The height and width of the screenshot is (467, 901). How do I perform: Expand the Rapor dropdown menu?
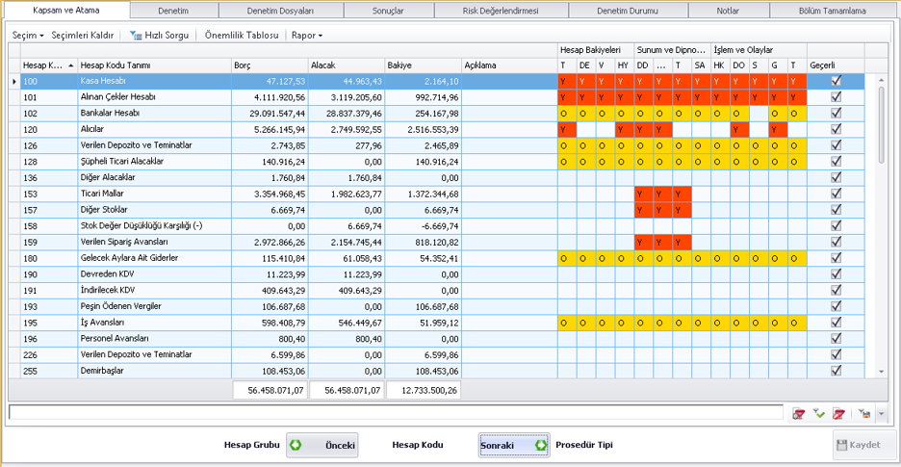(x=306, y=35)
